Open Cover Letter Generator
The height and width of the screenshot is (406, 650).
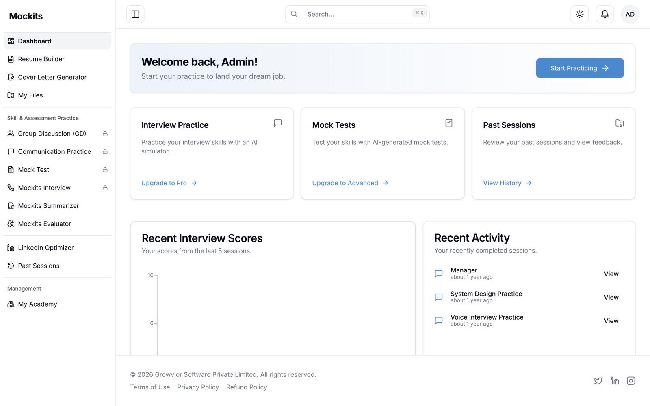tap(57, 77)
